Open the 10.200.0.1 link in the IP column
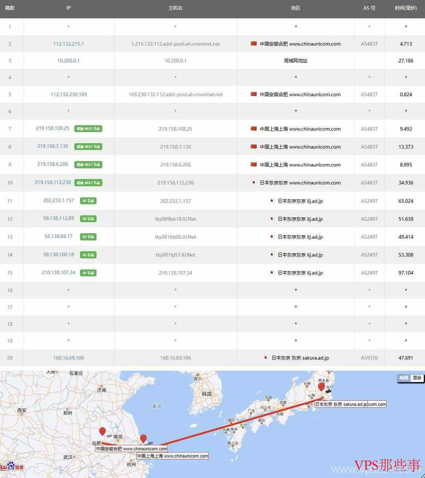 tap(68, 61)
